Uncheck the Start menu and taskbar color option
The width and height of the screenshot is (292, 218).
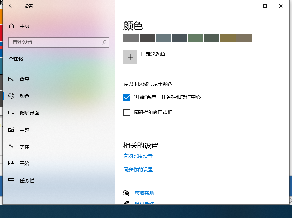pos(127,97)
